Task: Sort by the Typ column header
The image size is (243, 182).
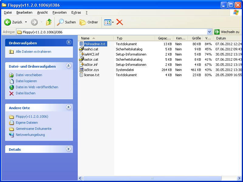Action: coord(134,38)
